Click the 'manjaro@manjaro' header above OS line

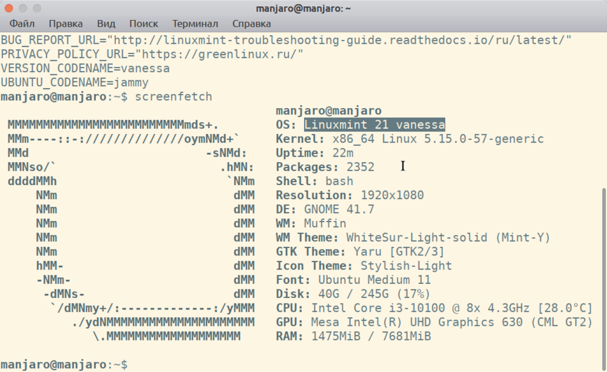click(x=328, y=110)
